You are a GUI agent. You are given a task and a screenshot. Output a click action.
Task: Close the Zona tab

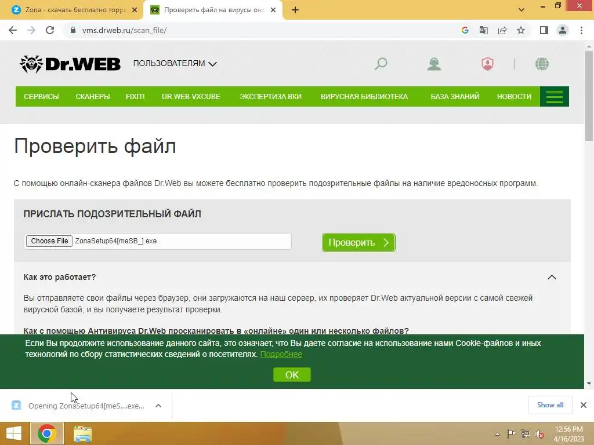tap(135, 10)
